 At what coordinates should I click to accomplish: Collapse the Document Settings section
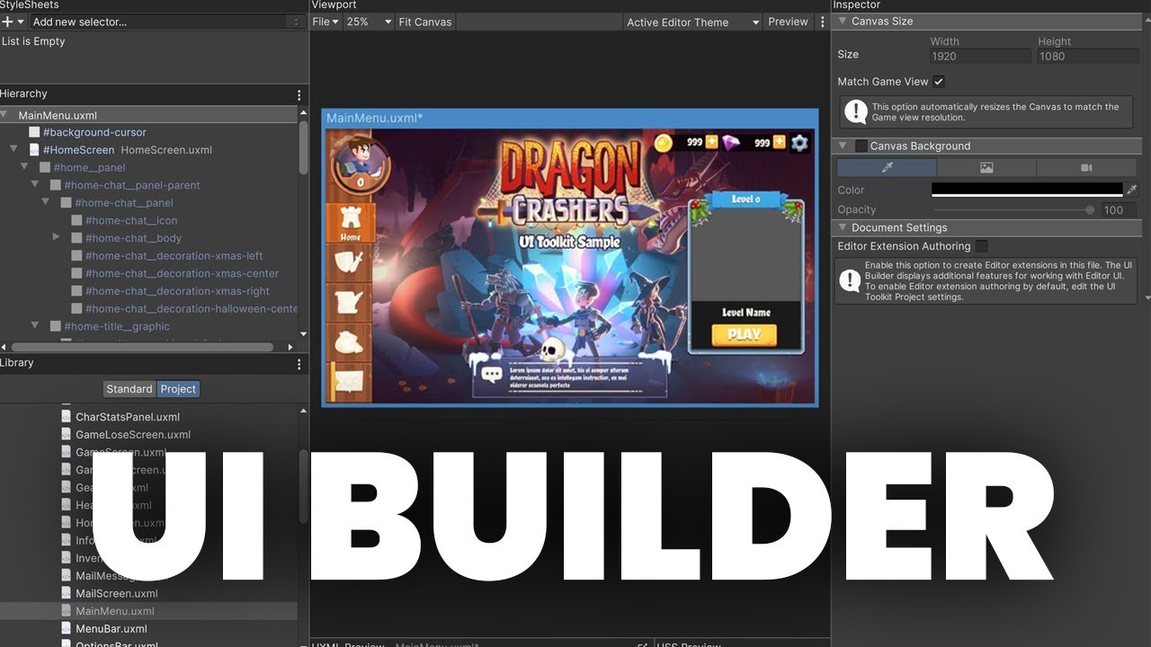click(843, 227)
